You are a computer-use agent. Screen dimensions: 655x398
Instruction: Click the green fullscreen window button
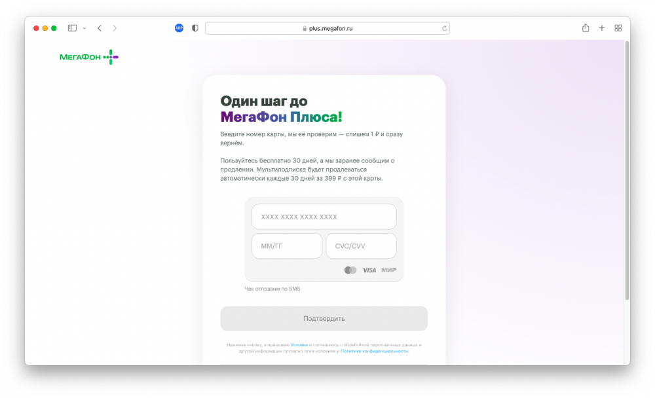click(54, 28)
